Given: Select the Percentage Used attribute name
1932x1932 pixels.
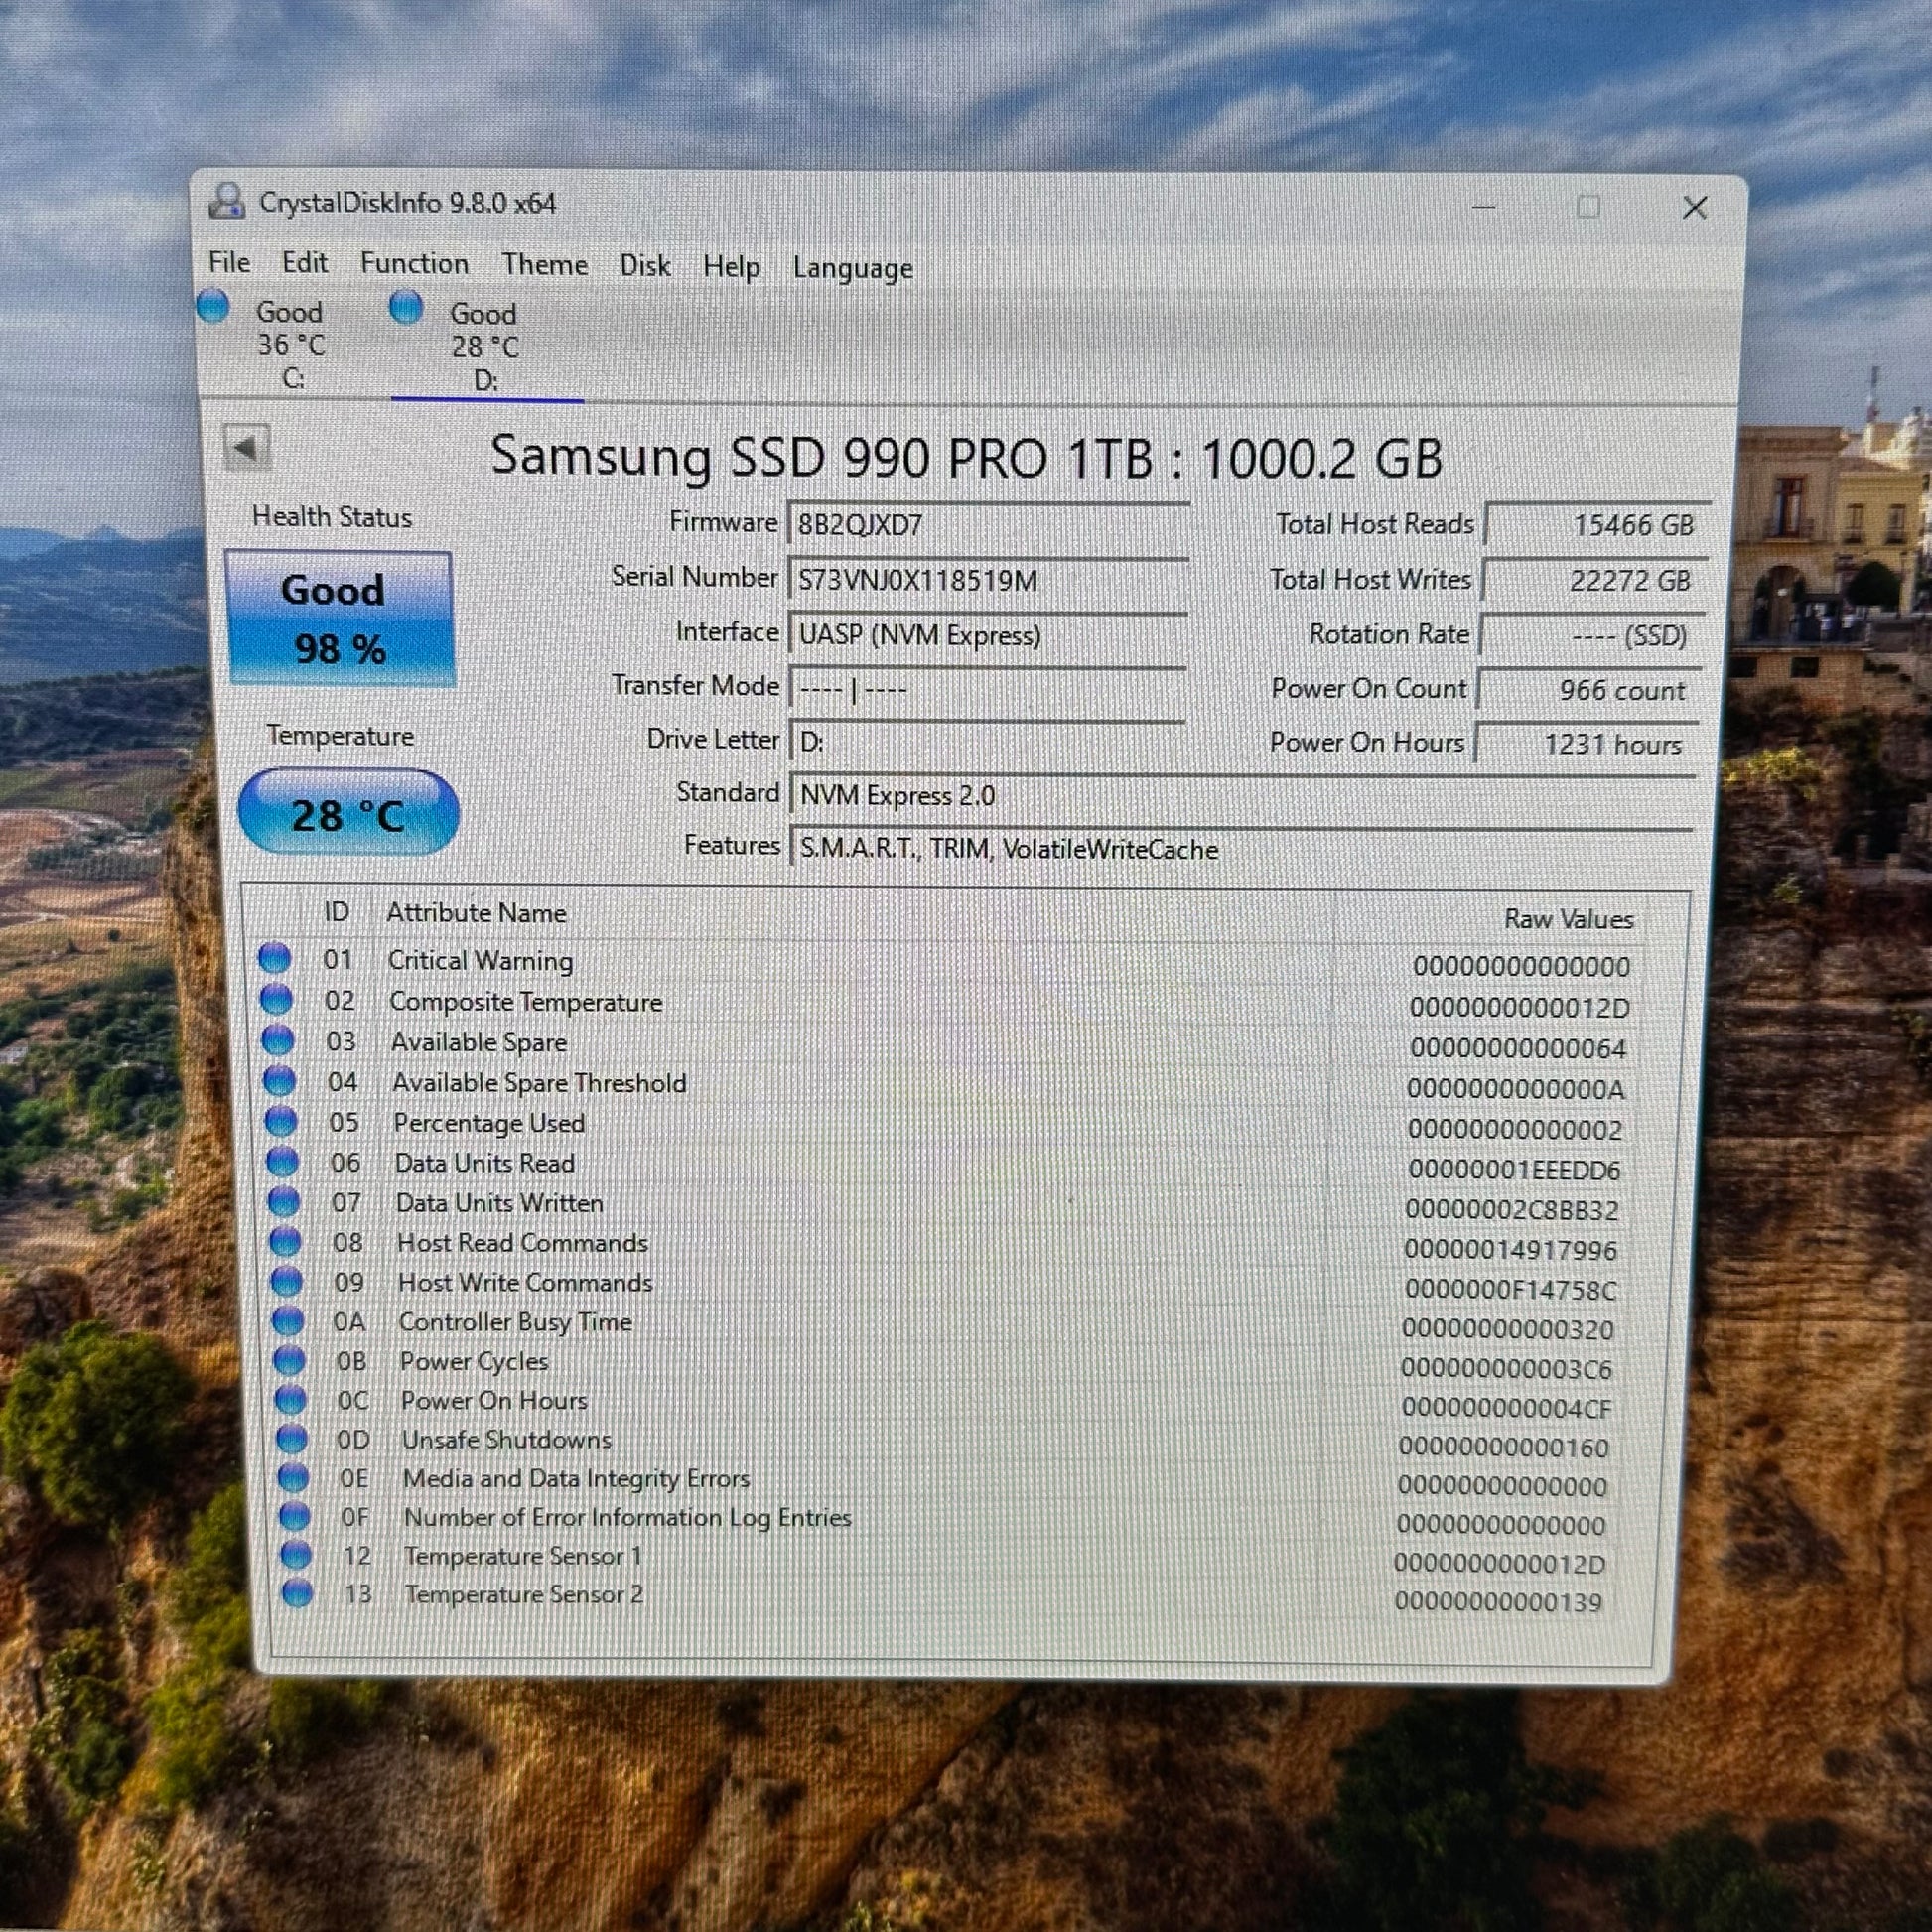Looking at the screenshot, I should [489, 1123].
